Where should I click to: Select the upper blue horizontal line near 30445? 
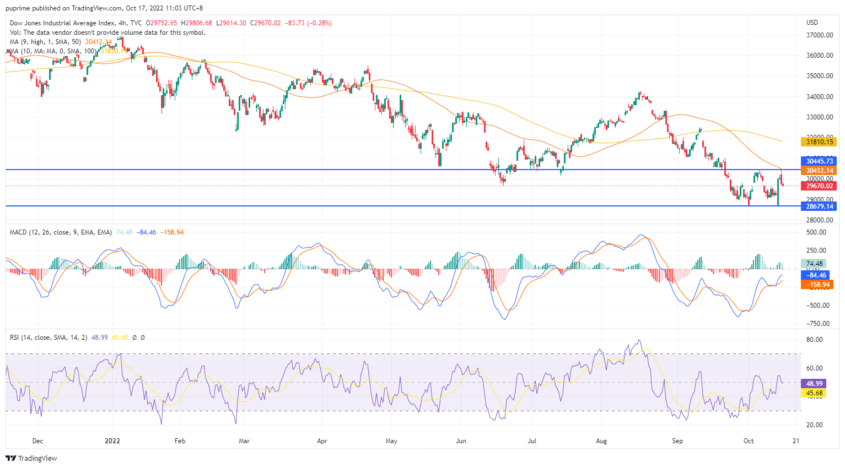[x=402, y=170]
